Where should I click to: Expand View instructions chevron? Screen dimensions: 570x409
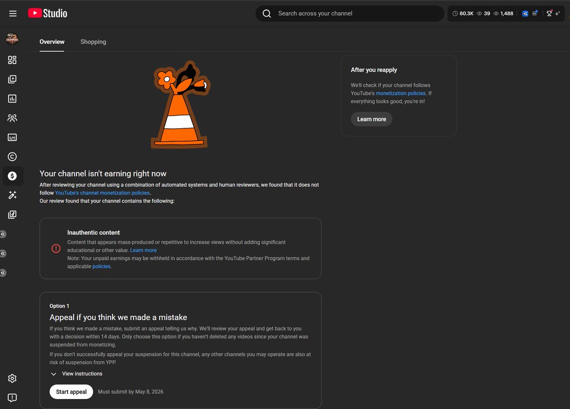(54, 374)
